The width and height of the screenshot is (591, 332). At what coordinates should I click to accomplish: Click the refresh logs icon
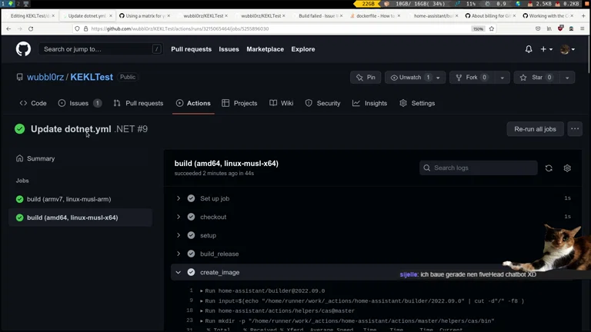coord(549,168)
